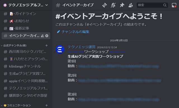Screen dimensions: 179x108
Task: Collapse the コミュニケーション category
Action: [16, 105]
